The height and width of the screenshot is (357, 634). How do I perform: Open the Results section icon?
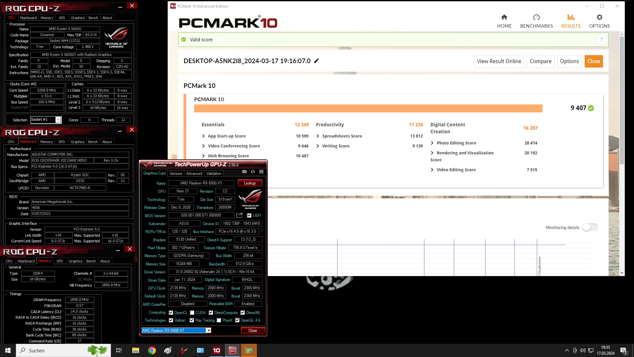coord(571,17)
